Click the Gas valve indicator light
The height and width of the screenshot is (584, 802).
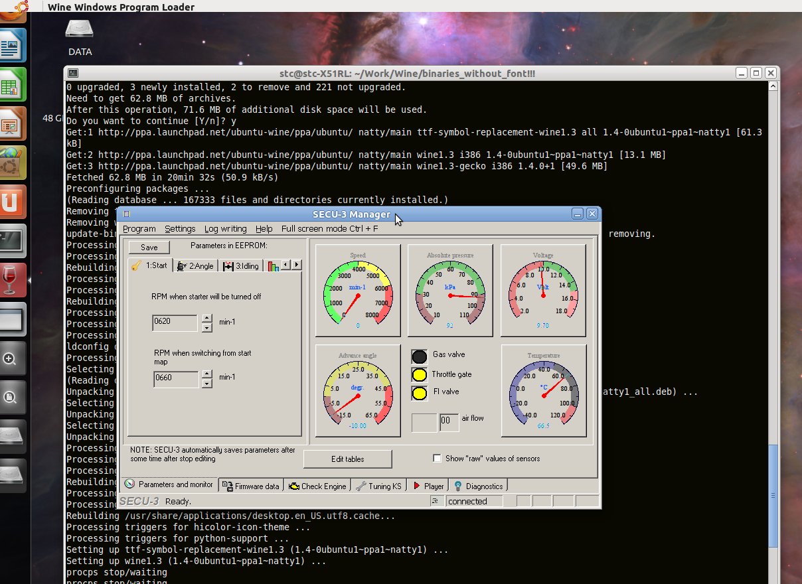(x=420, y=356)
